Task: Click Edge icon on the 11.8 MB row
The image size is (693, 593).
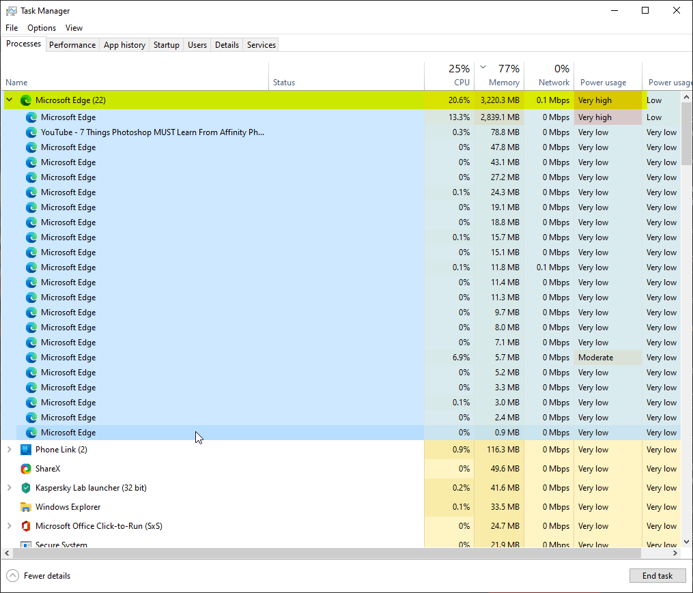Action: pos(31,267)
